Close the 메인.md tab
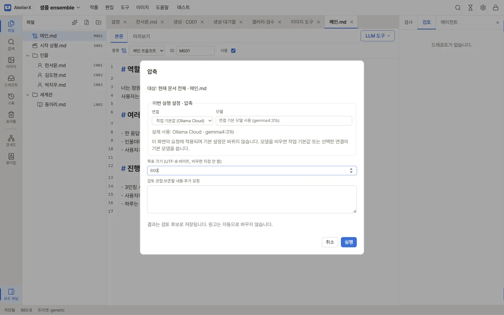504x315 pixels. click(x=352, y=22)
